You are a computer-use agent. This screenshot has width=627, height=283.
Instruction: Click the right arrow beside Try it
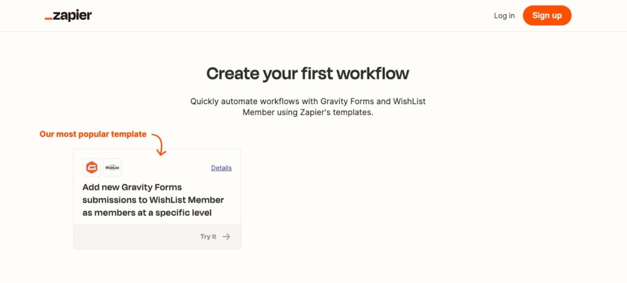pyautogui.click(x=227, y=236)
